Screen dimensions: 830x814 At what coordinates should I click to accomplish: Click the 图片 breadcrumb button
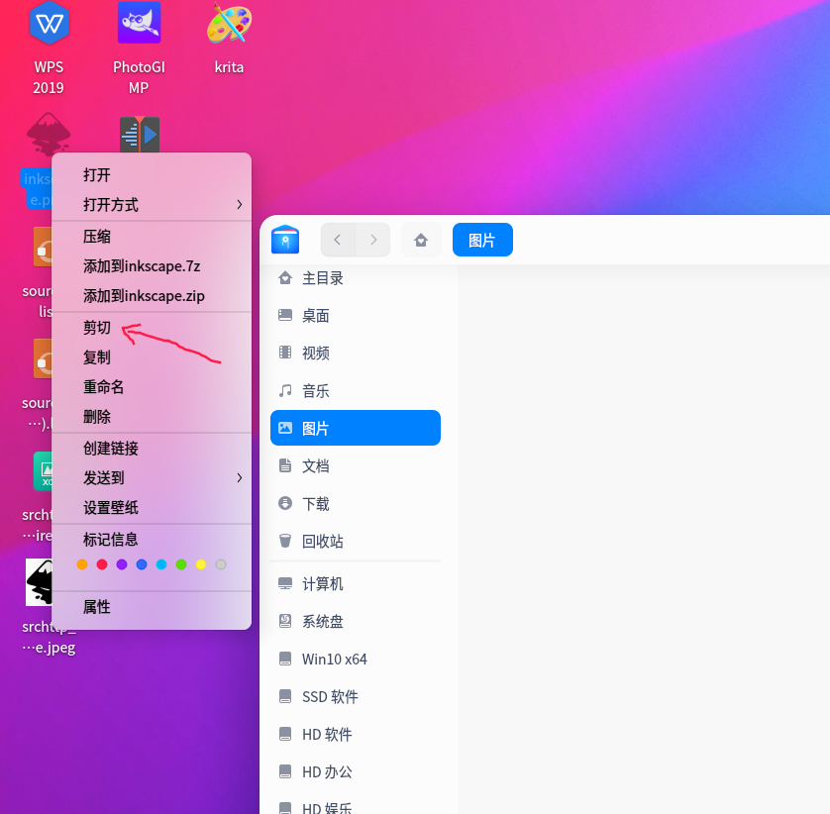(482, 240)
